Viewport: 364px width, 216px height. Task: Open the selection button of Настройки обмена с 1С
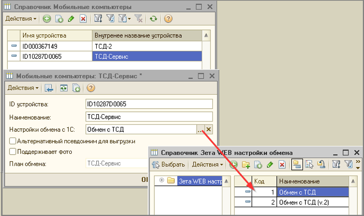click(200, 129)
